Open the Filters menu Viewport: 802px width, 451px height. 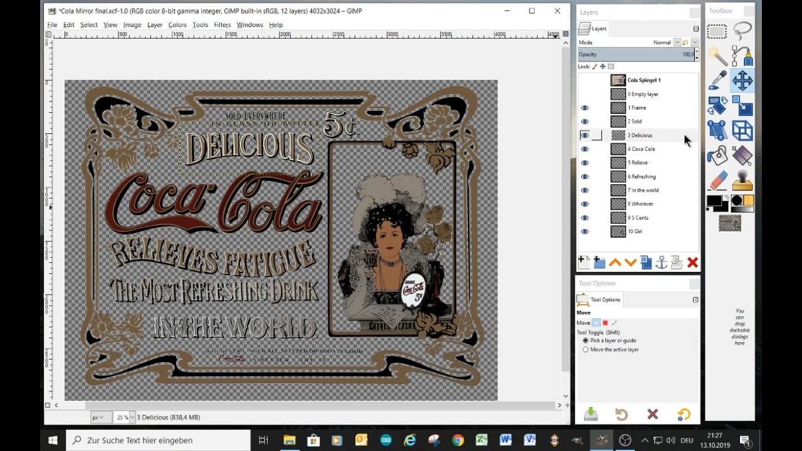[222, 25]
